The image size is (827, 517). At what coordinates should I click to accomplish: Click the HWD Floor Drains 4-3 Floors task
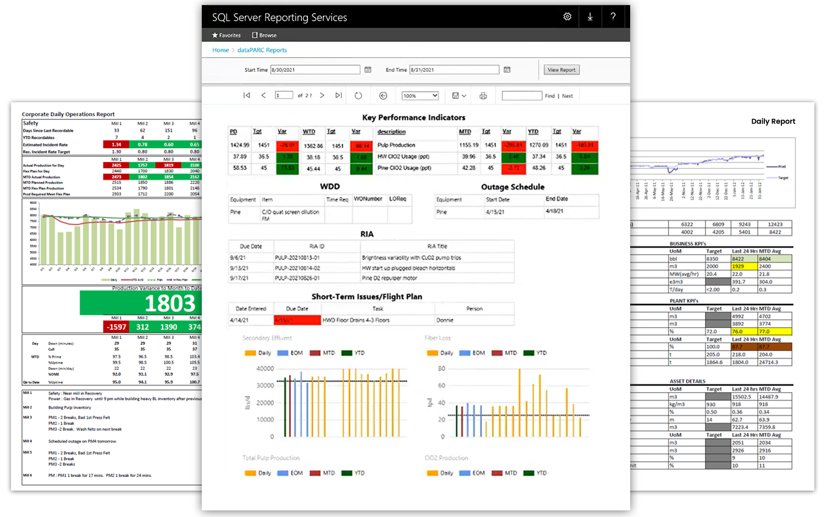(356, 320)
